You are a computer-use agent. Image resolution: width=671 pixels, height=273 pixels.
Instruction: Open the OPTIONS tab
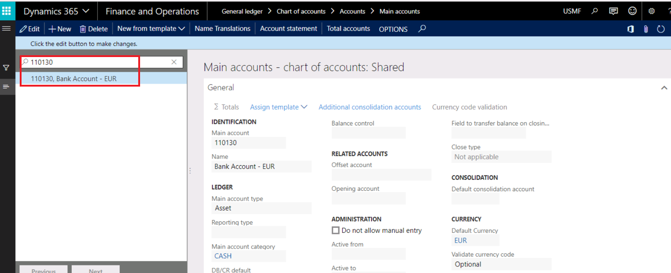tap(393, 29)
